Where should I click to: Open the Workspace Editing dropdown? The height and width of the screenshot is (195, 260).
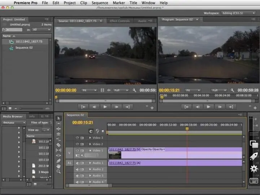[x=238, y=13]
